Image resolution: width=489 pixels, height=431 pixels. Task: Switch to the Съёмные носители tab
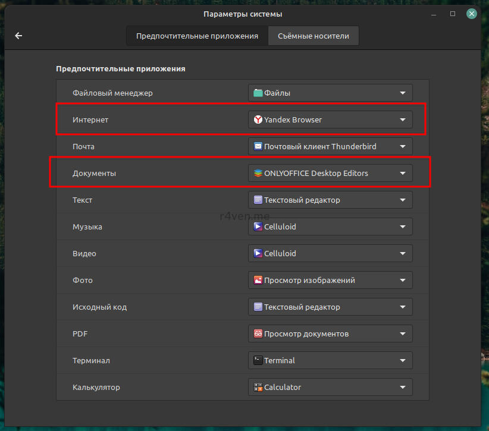(314, 36)
